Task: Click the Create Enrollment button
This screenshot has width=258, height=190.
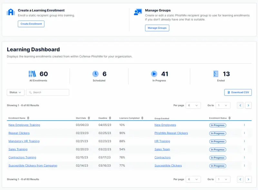Action: pos(31,24)
